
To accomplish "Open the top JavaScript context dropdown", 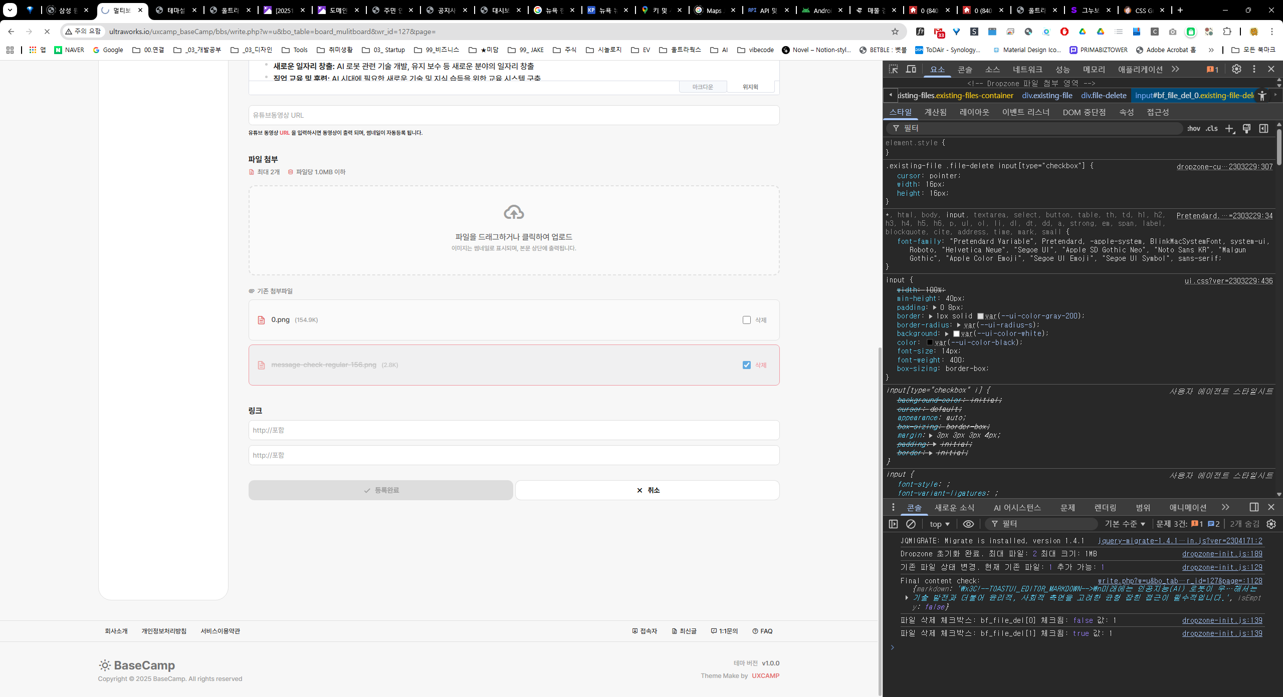I will pyautogui.click(x=940, y=524).
